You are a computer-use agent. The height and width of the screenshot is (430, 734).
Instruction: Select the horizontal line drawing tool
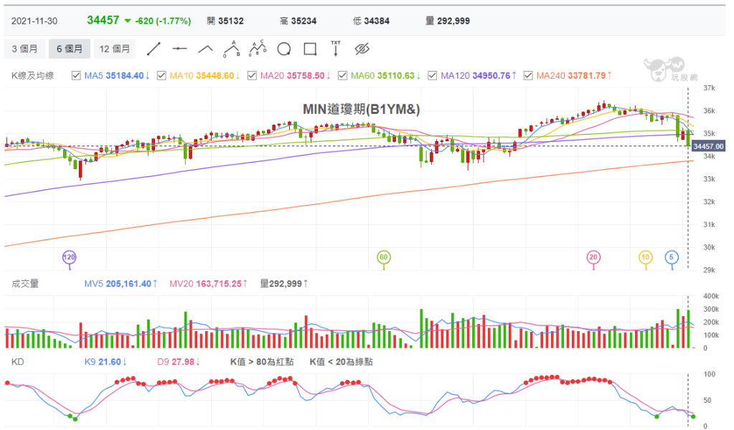coord(179,49)
